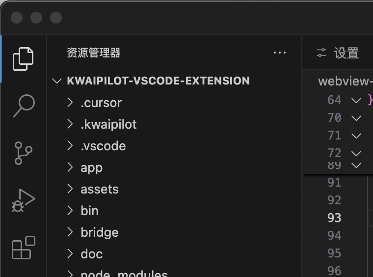Expand the .kwaipilot folder
This screenshot has height=277, width=373.
70,124
